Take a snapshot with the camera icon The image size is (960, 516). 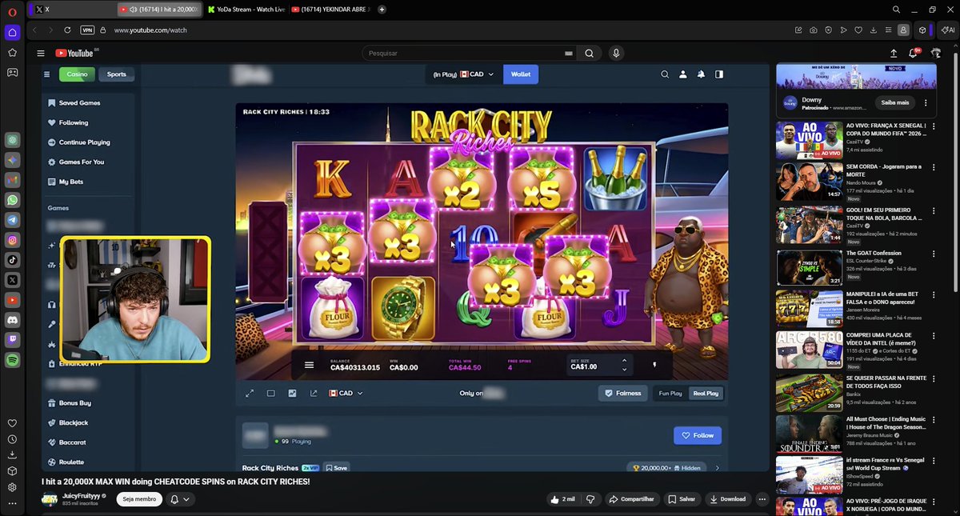pos(813,30)
